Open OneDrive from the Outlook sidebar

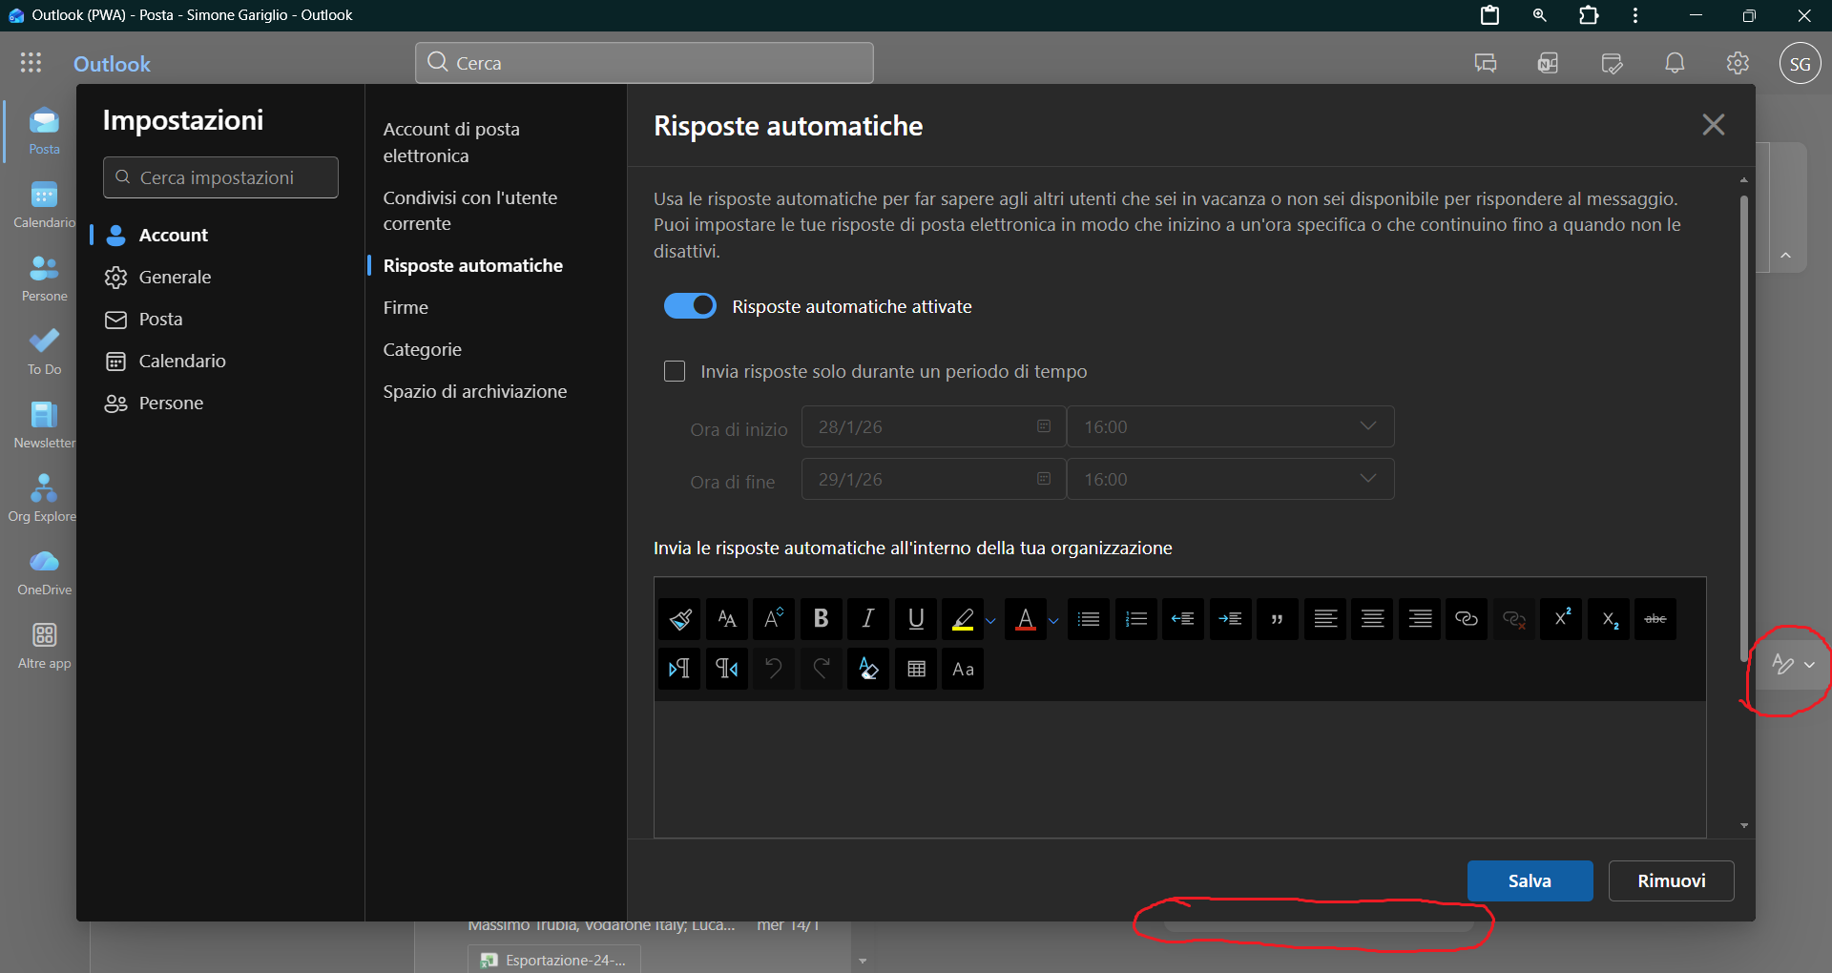[44, 572]
